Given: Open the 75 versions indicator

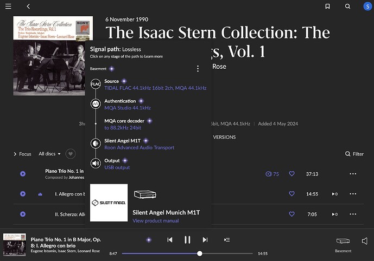Looking at the screenshot, I should [272, 174].
